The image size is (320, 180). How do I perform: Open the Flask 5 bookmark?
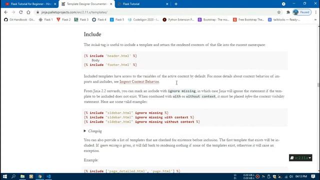[117, 19]
